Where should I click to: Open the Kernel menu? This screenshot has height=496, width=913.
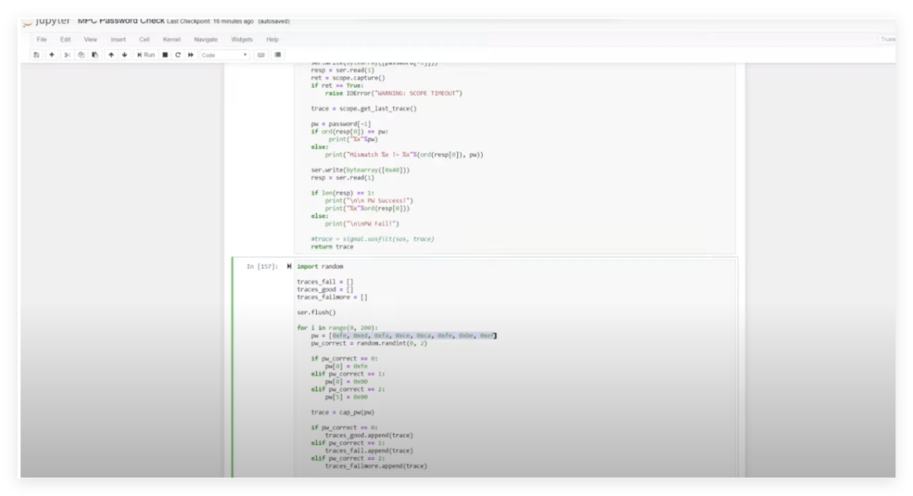click(x=172, y=40)
